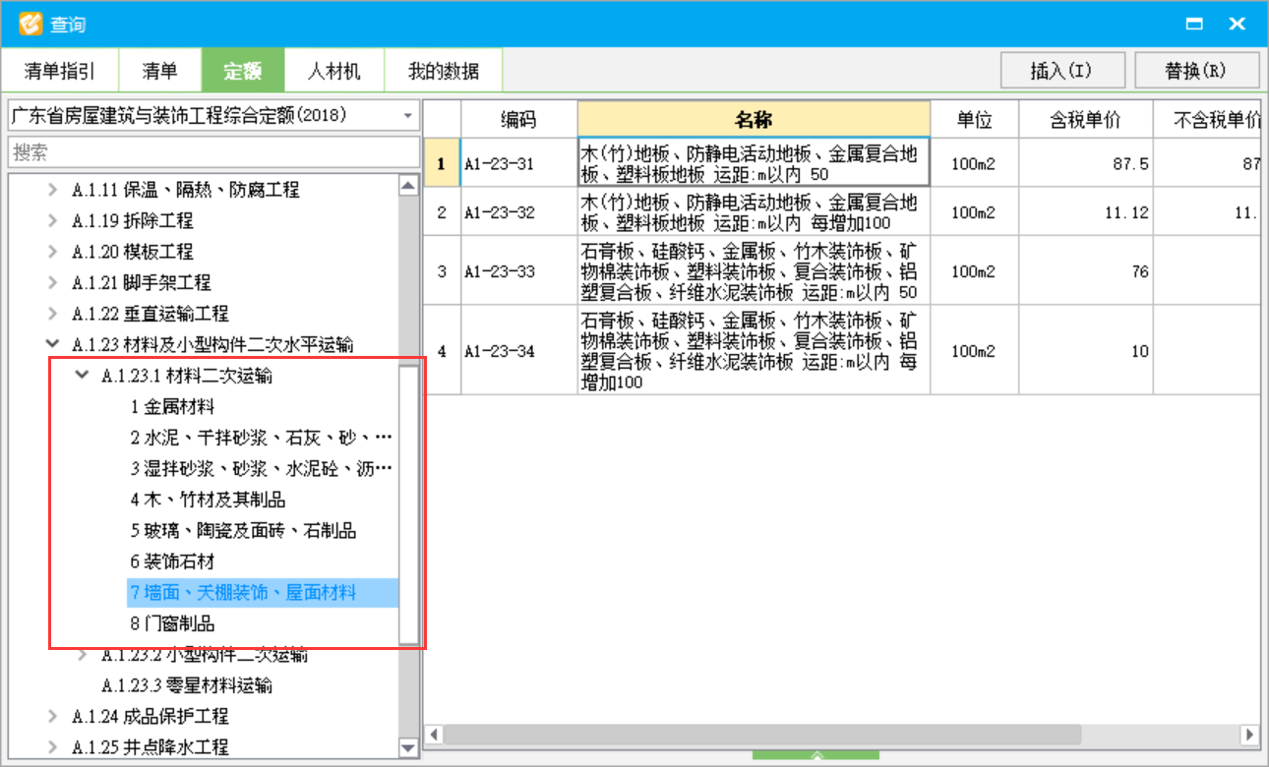Select 3 湿拌砂浆、砂浆、水泥砼 tree item
Image resolution: width=1269 pixels, height=767 pixels.
[x=262, y=469]
